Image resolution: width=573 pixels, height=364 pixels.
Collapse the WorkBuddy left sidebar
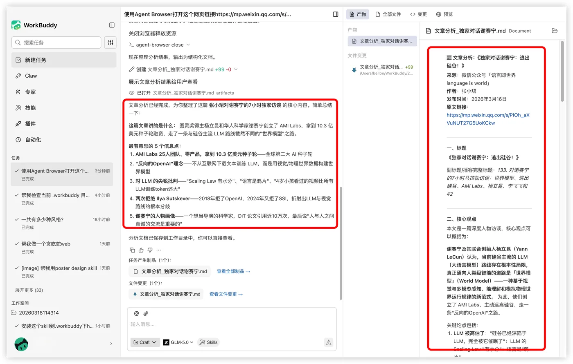click(x=112, y=25)
